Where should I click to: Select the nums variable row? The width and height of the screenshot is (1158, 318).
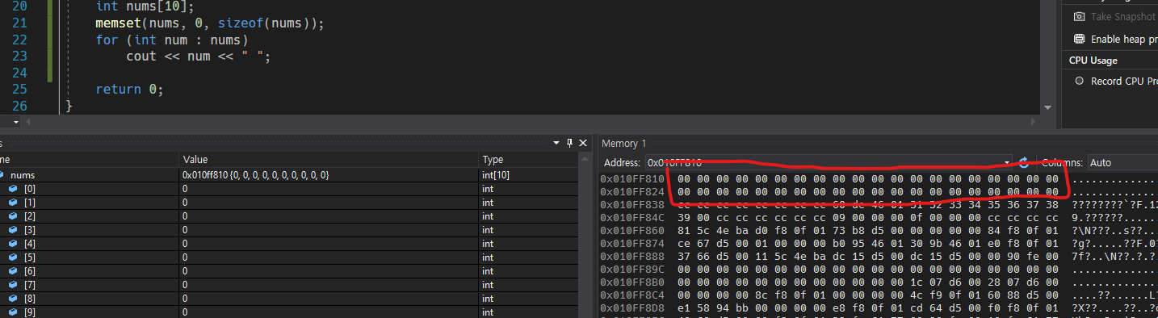(x=289, y=174)
